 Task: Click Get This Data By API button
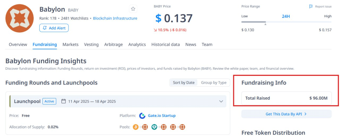tap(286, 114)
